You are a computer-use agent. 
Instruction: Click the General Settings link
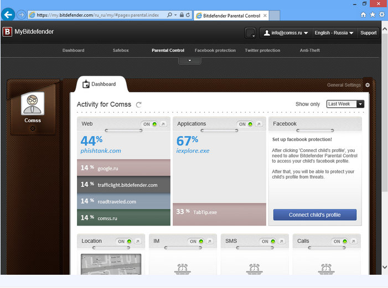point(344,85)
